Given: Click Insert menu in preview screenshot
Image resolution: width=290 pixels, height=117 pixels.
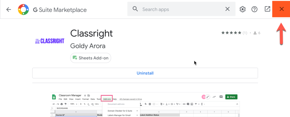Looking at the screenshot, I should pyautogui.click(x=78, y=99).
